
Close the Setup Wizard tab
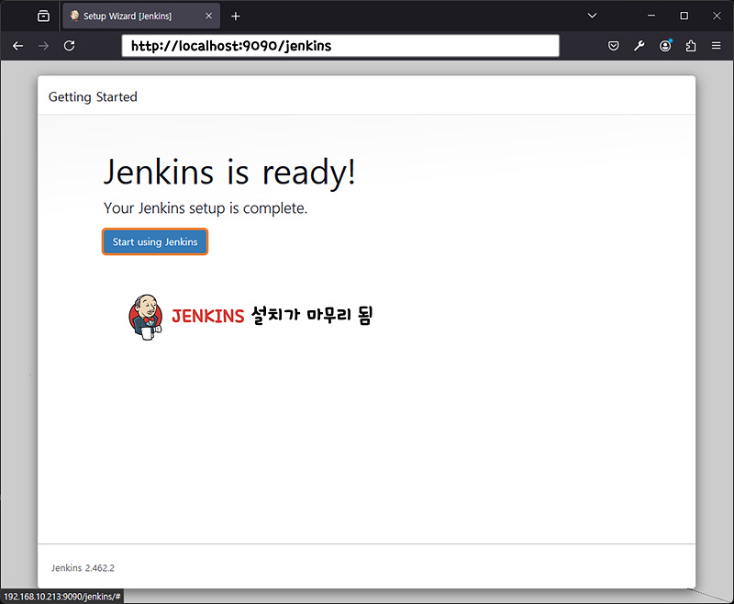tap(209, 16)
